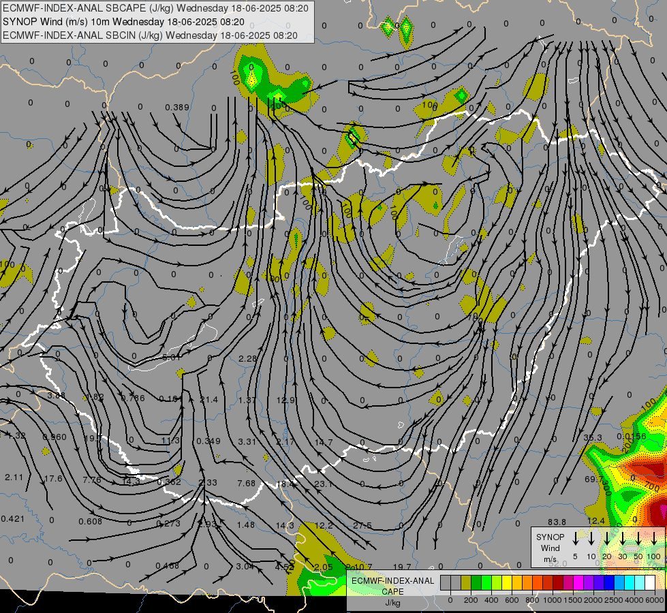Click the map value '7.68'
Image resolution: width=667 pixels, height=613 pixels.
(247, 484)
